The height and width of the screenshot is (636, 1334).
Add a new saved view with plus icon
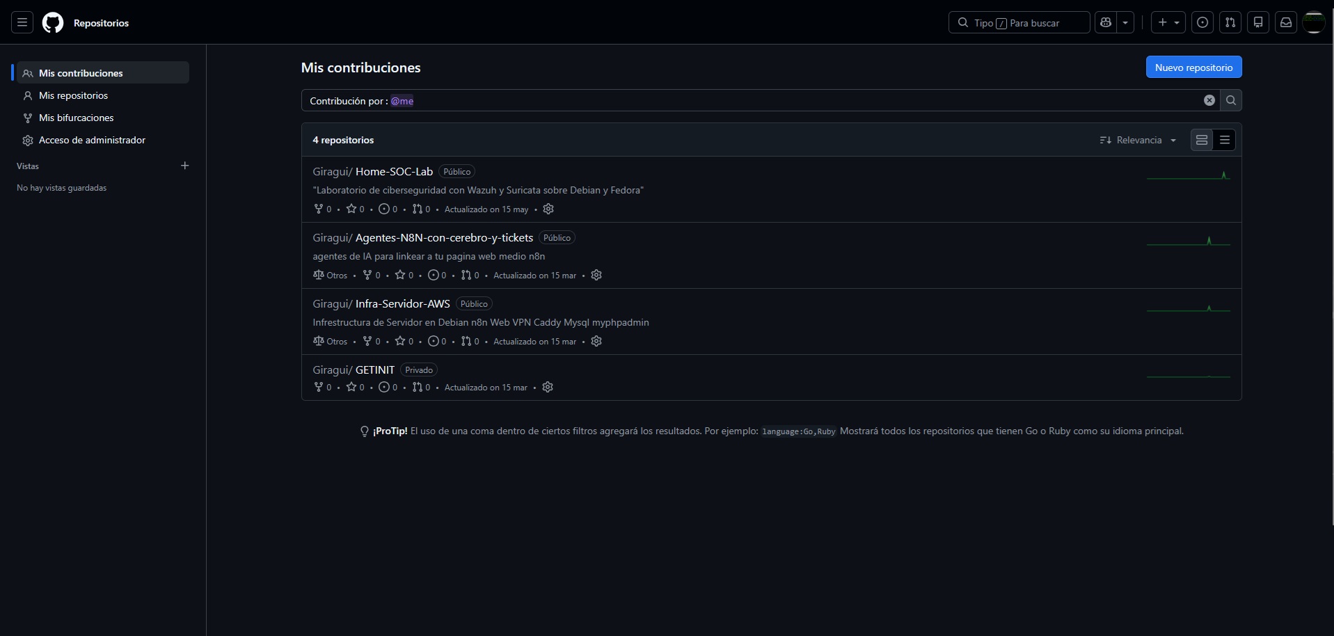[184, 166]
